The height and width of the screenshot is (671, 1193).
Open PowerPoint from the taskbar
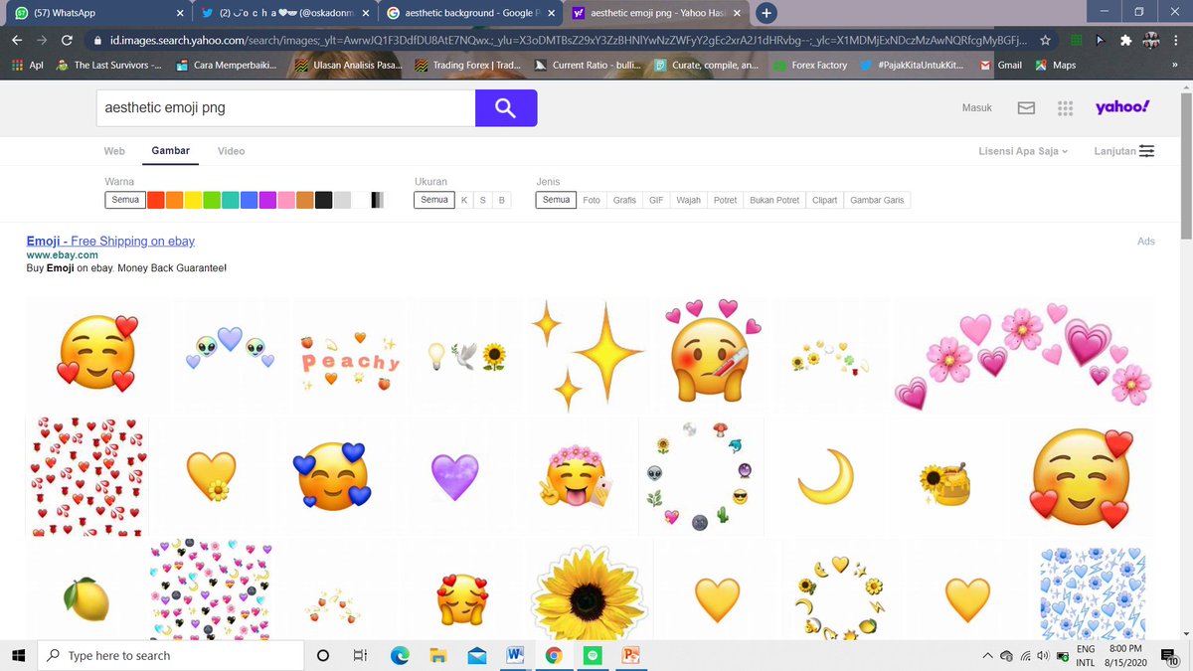point(632,655)
